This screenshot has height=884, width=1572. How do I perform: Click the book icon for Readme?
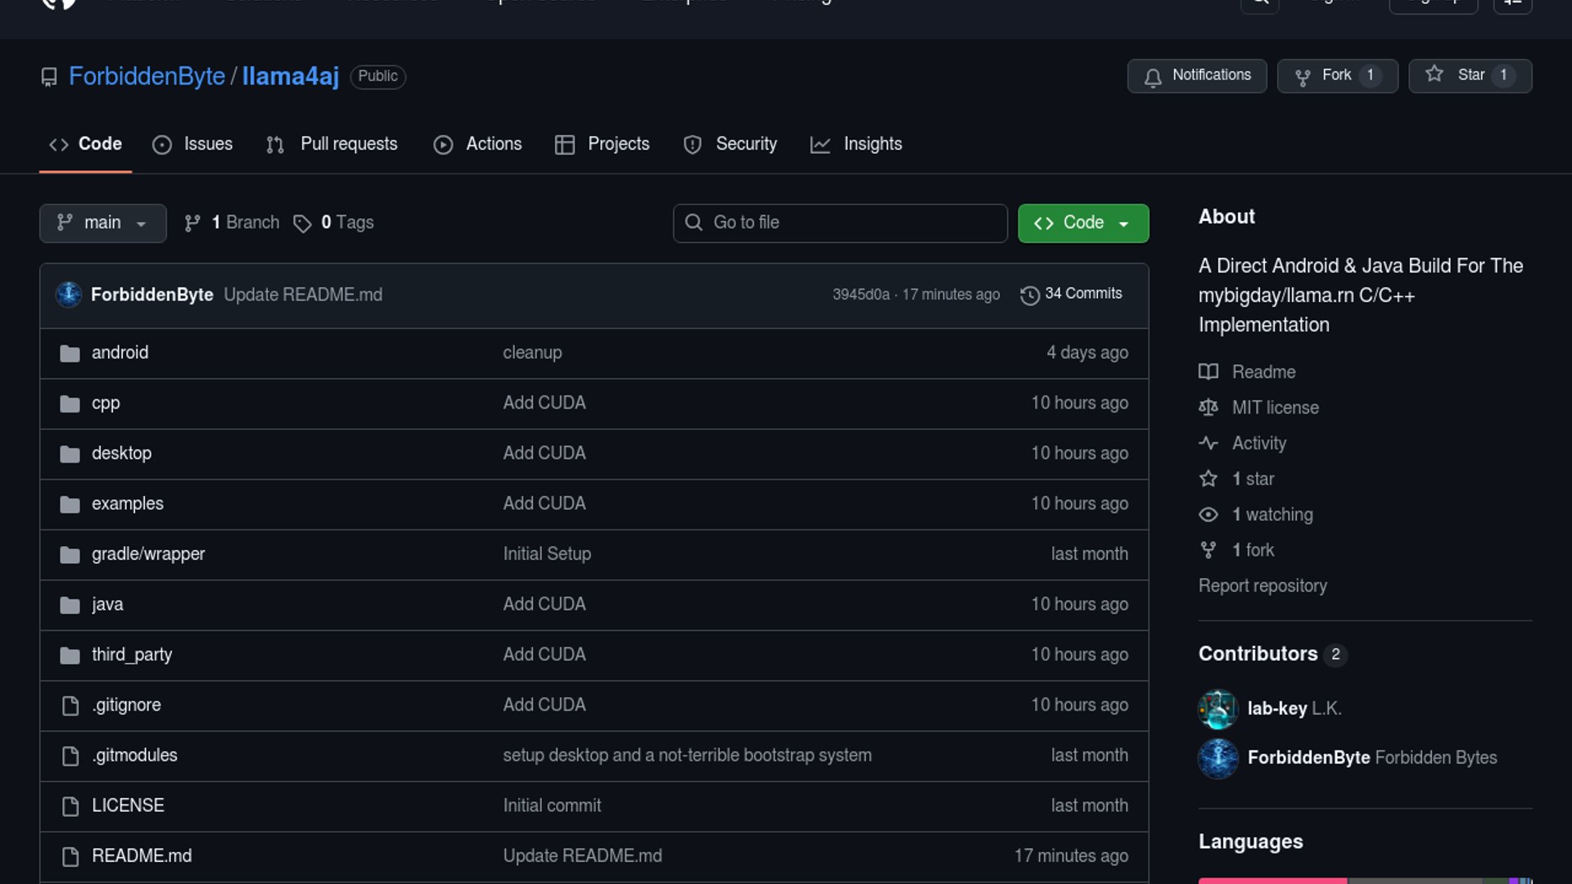click(x=1208, y=372)
